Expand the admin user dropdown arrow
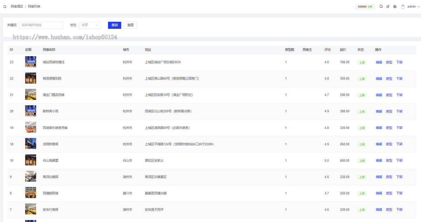The height and width of the screenshot is (222, 421). point(418,7)
